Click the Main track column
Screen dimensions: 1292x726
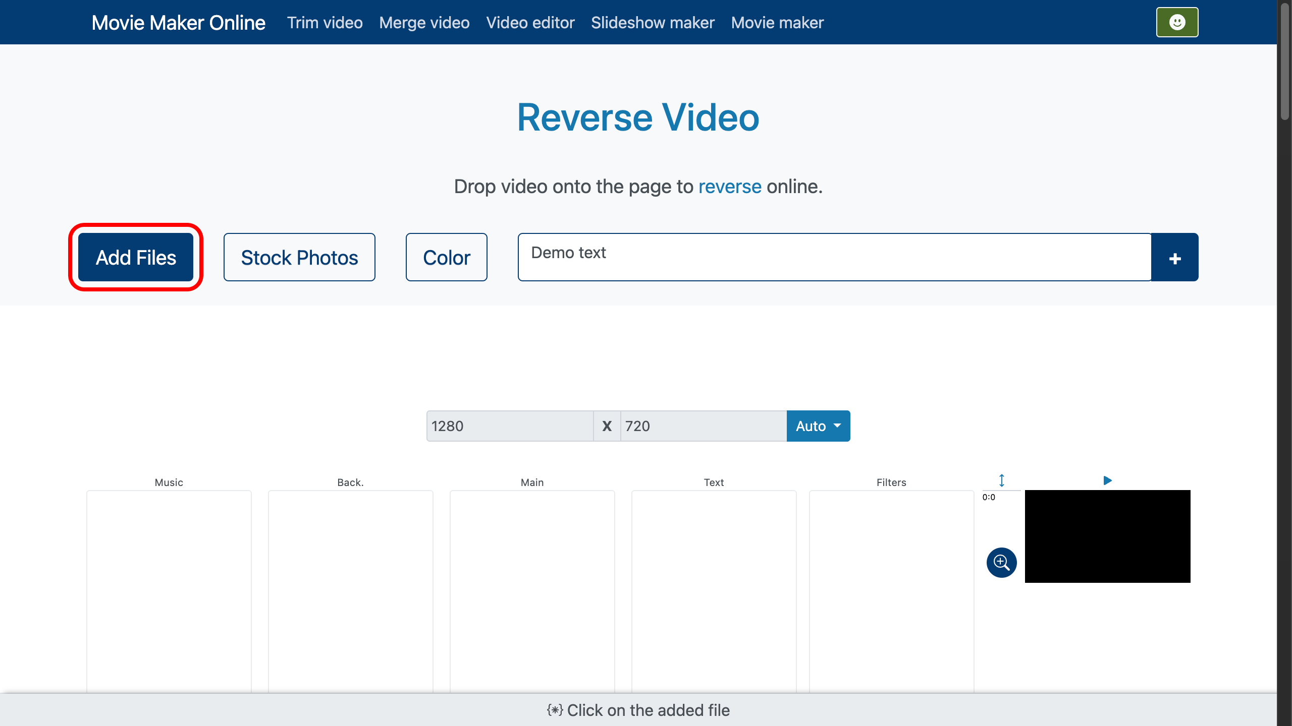532,591
